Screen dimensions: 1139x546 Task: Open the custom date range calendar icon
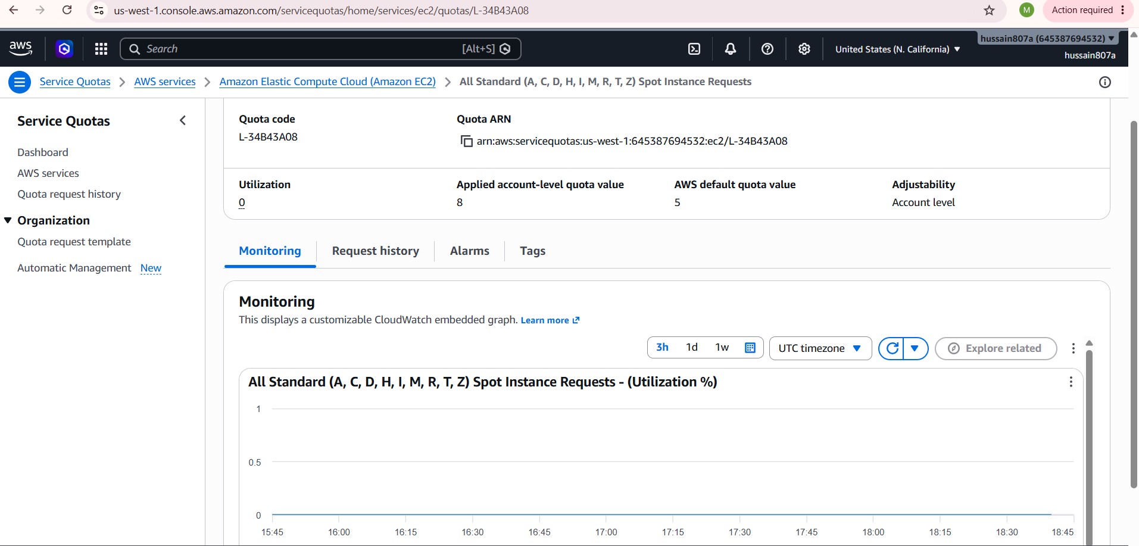coord(750,348)
